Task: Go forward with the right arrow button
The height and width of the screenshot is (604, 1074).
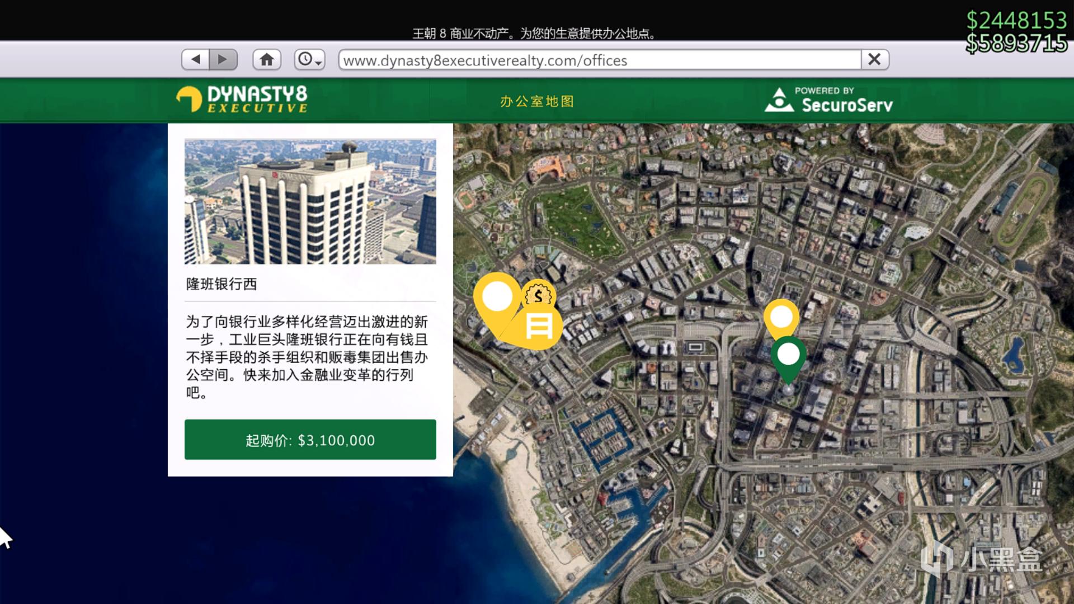Action: click(223, 59)
